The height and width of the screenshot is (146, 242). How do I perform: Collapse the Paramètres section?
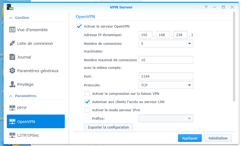[11, 96]
